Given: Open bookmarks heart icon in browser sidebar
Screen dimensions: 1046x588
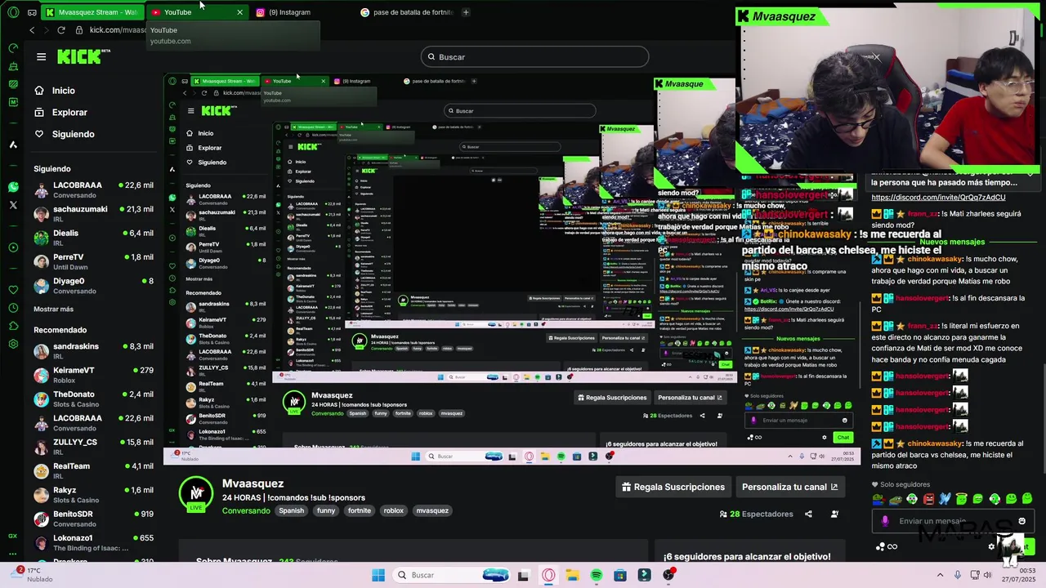Looking at the screenshot, I should click(x=13, y=290).
